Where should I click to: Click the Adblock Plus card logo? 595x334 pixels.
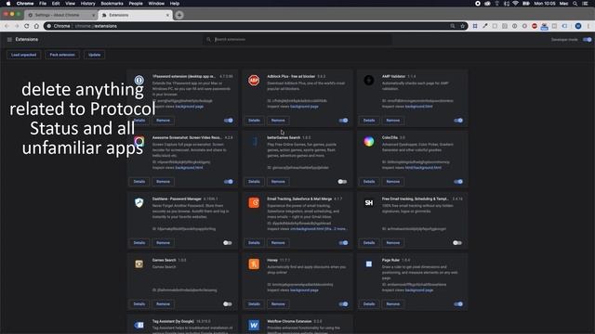click(x=254, y=81)
